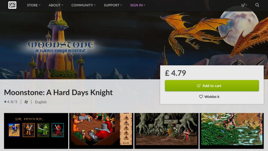
Task: Click the cart icon inside the Add to cart button
Action: point(199,86)
